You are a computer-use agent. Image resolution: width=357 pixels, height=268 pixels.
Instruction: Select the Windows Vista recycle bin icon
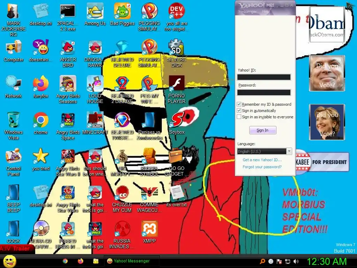click(14, 126)
